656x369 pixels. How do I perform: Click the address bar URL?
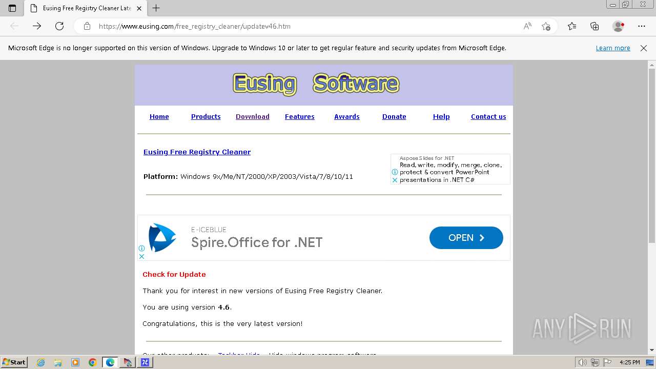point(195,26)
